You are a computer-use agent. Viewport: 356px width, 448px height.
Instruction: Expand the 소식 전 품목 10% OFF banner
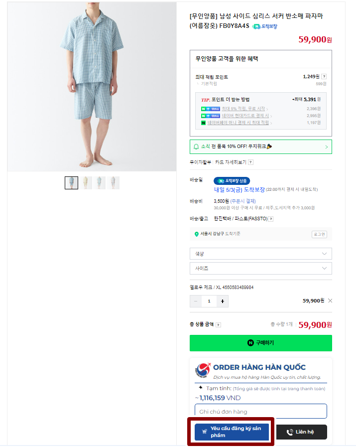click(x=260, y=147)
